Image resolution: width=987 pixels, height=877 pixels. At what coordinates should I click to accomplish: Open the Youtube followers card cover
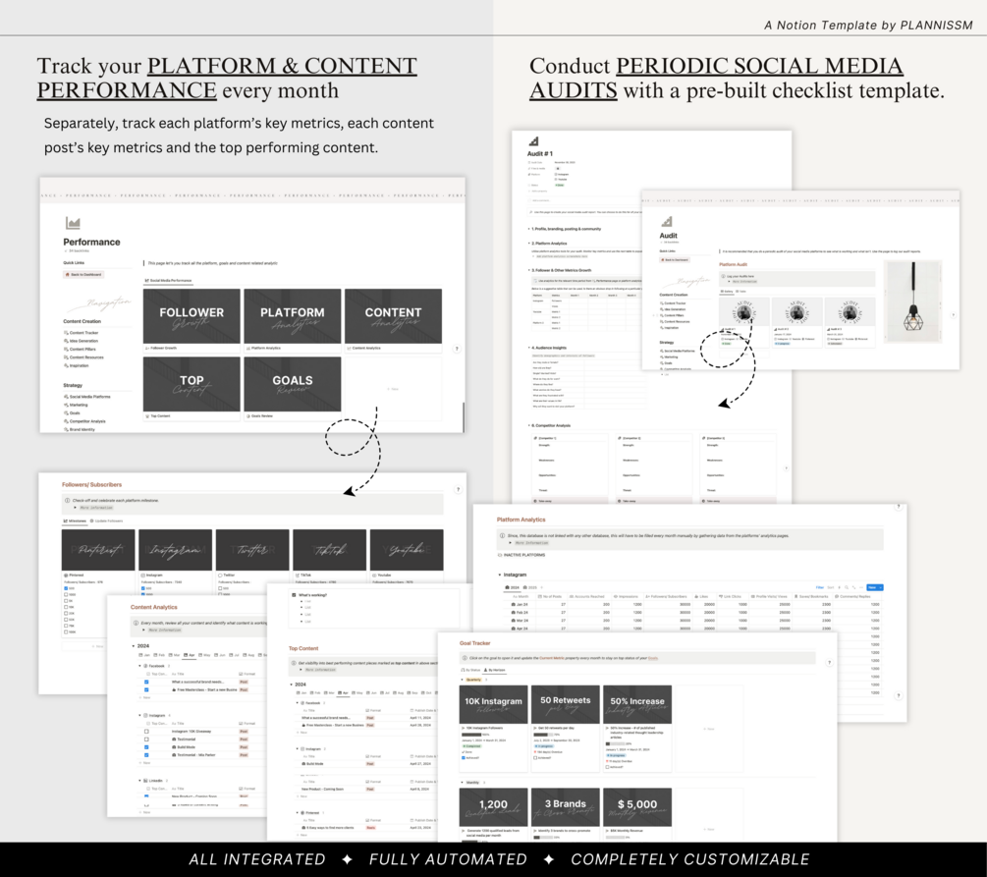pyautogui.click(x=407, y=550)
